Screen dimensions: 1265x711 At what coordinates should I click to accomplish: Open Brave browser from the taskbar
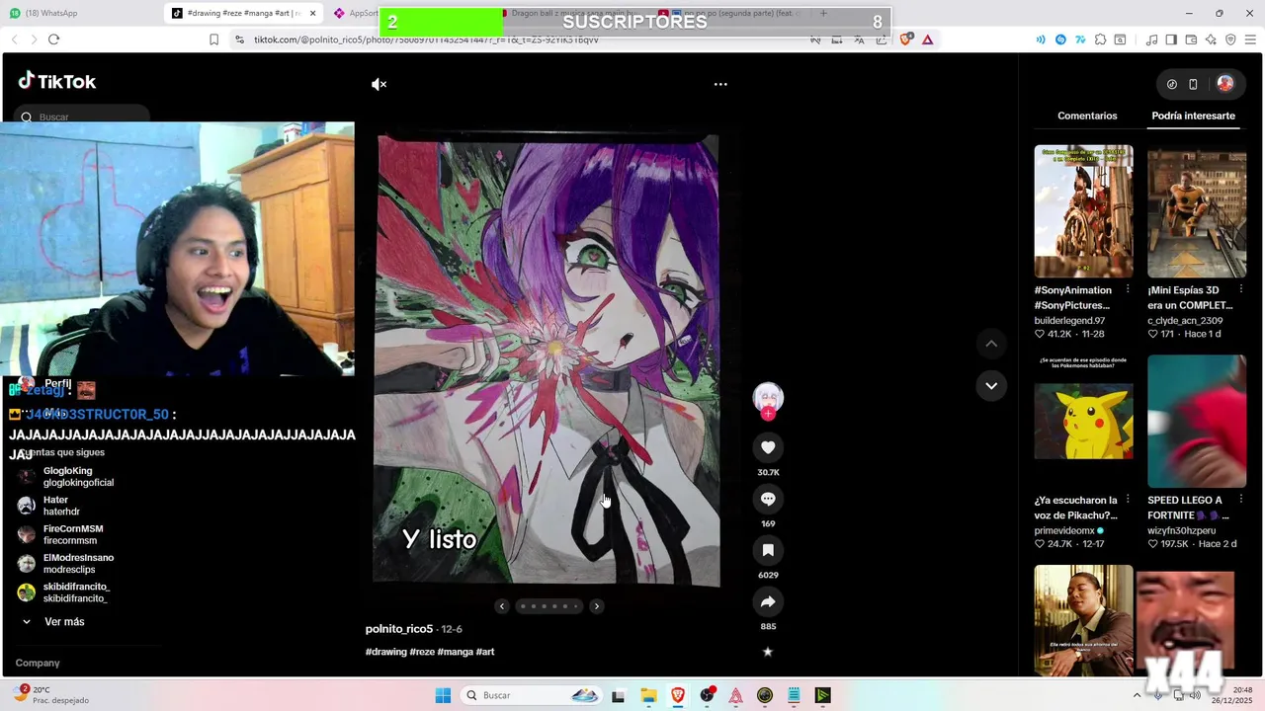coord(677,695)
